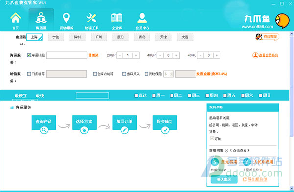Select the 海运通 ship icon
Image resolution: width=294 pixels, height=192 pixels.
click(41, 18)
